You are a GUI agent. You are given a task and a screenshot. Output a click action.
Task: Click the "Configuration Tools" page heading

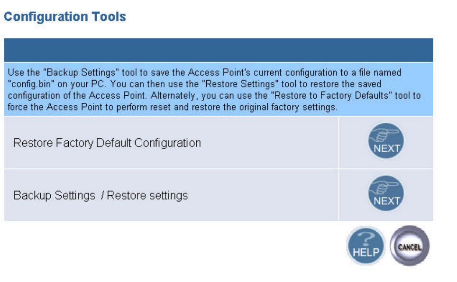pyautogui.click(x=65, y=17)
